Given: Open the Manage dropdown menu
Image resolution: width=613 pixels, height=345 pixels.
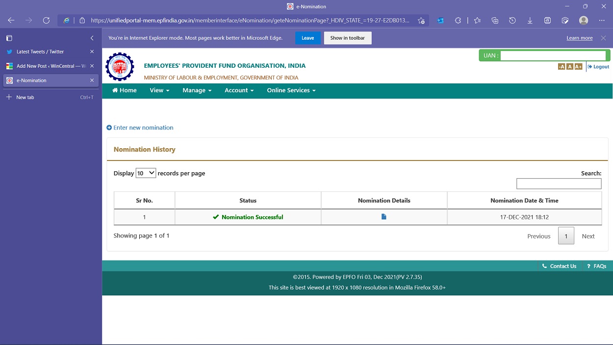Looking at the screenshot, I should click(196, 90).
